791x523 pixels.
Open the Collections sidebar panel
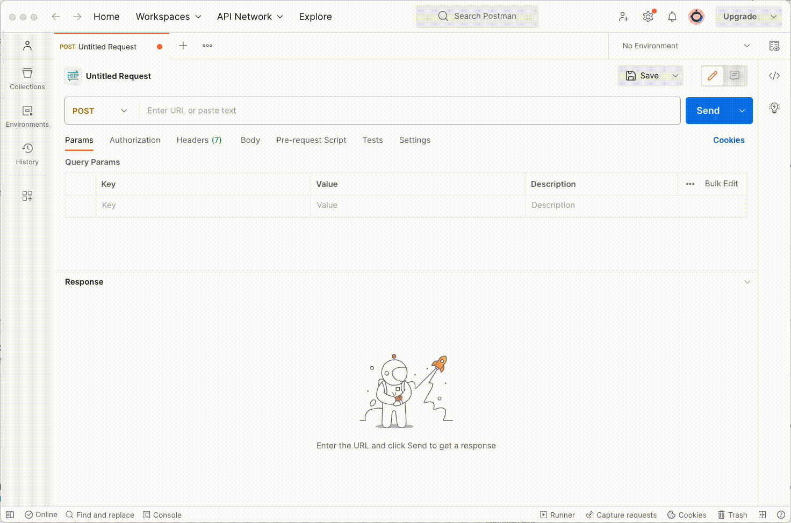click(27, 78)
